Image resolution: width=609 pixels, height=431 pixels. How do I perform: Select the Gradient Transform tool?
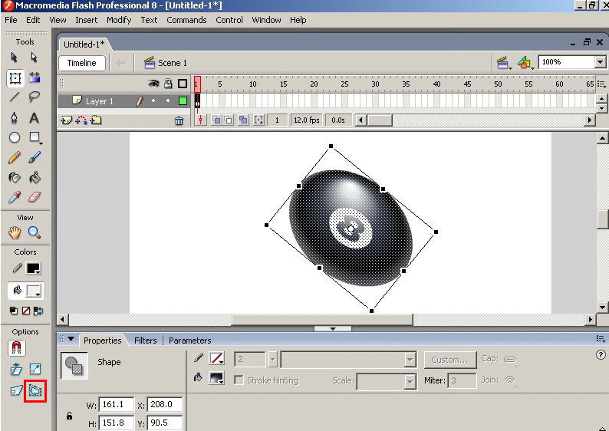(35, 77)
